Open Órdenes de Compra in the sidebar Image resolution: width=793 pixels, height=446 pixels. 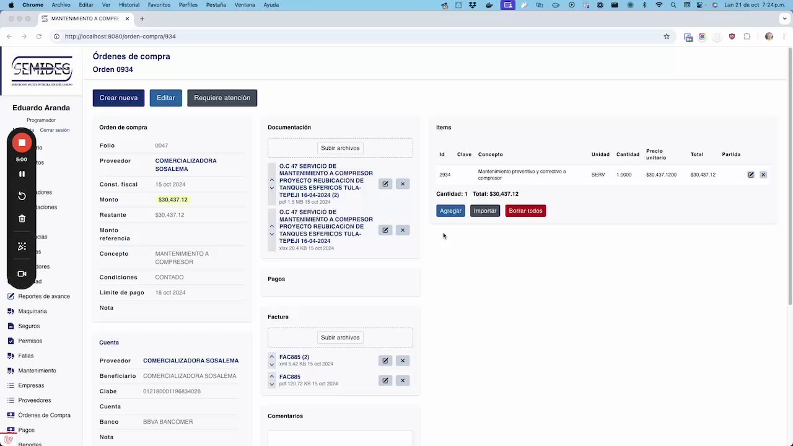point(44,415)
